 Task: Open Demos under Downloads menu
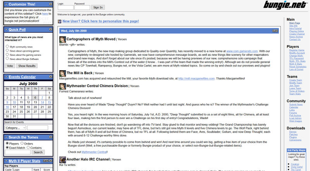pyautogui.click(x=293, y=132)
